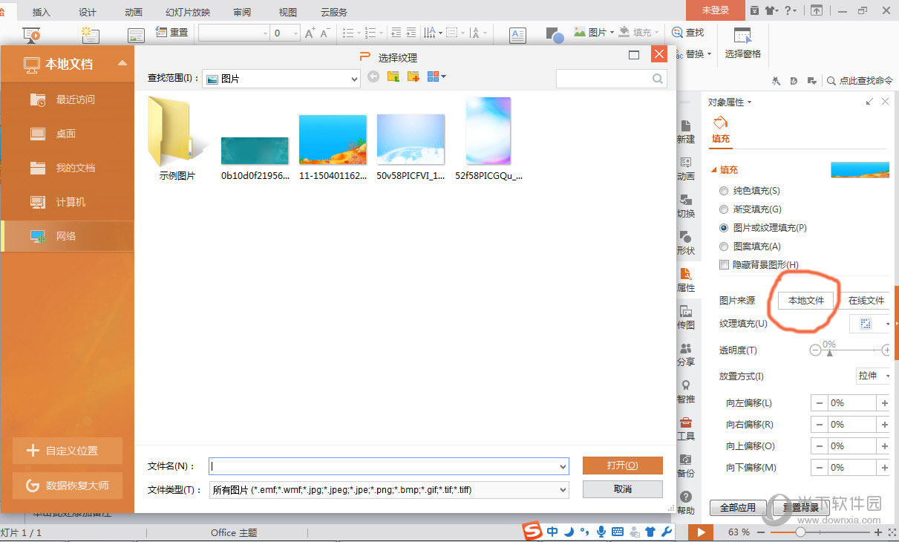899x542 pixels.
Task: Create a new folder in the dialog
Action: [x=413, y=76]
